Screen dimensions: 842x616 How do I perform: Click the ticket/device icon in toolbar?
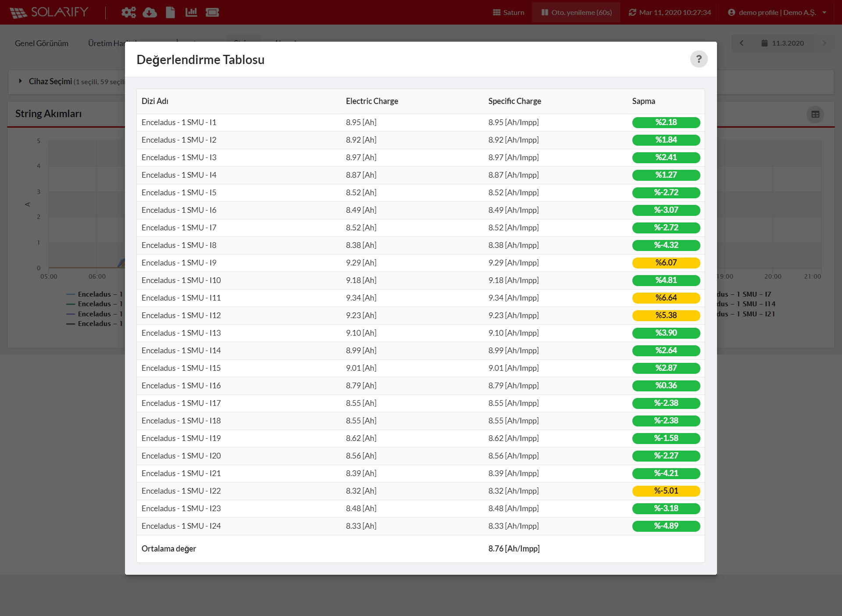212,12
